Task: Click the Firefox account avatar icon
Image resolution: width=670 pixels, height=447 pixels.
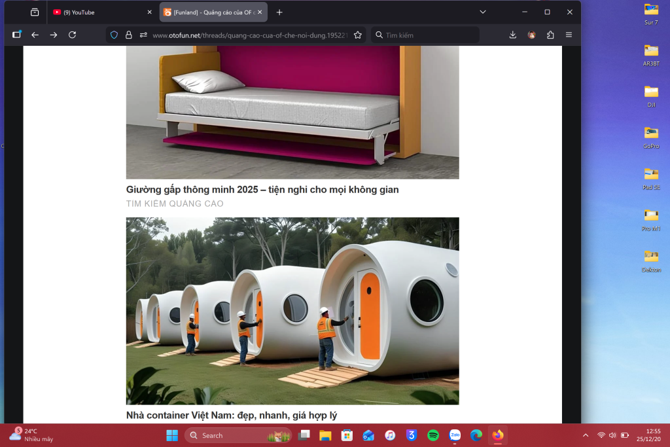Action: (531, 35)
